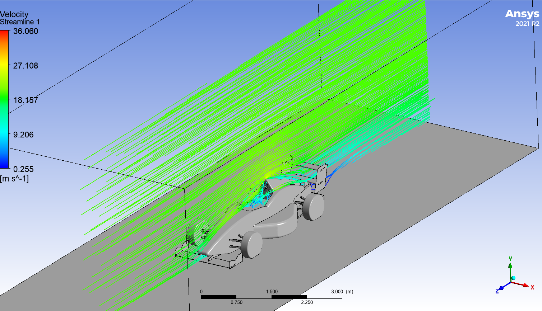Click the 'Velocity' legend title text
Screen dimensions: 542x311
point(14,14)
